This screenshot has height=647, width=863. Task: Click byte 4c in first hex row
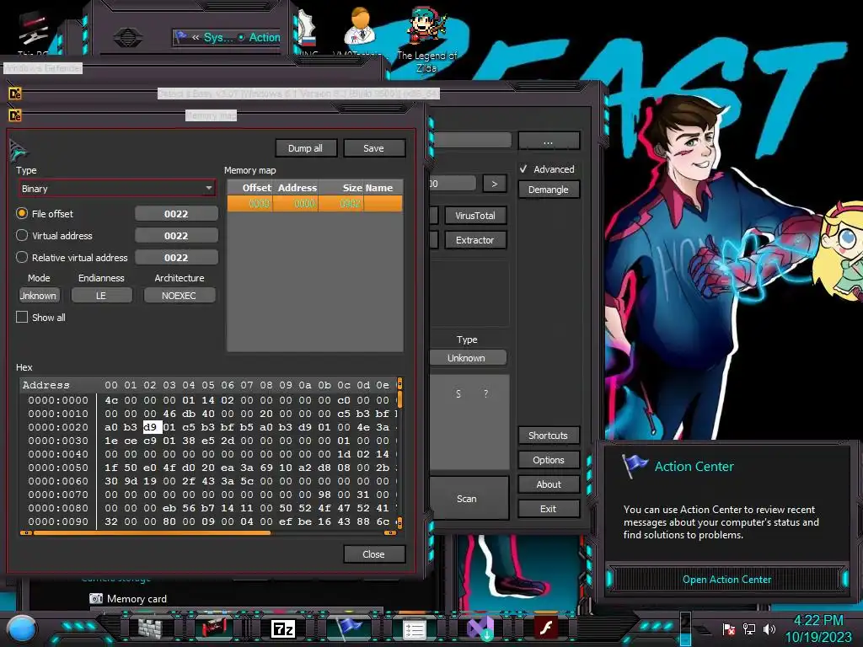pyautogui.click(x=111, y=400)
